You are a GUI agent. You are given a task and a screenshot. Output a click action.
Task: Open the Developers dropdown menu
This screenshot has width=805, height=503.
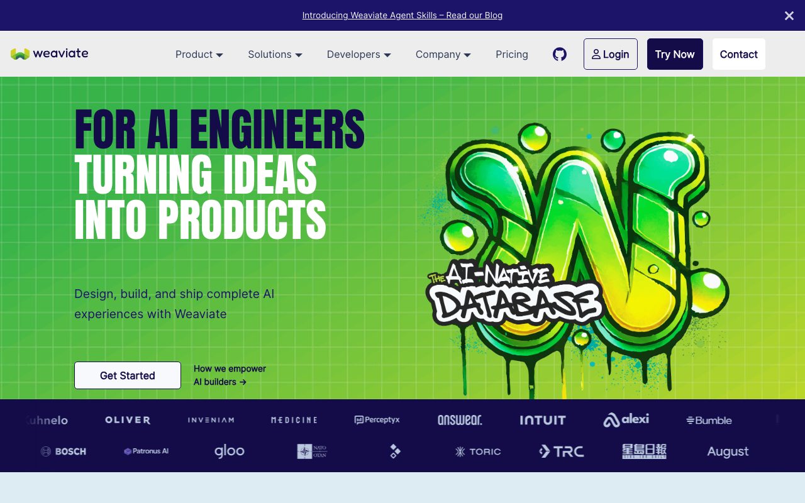click(x=358, y=54)
